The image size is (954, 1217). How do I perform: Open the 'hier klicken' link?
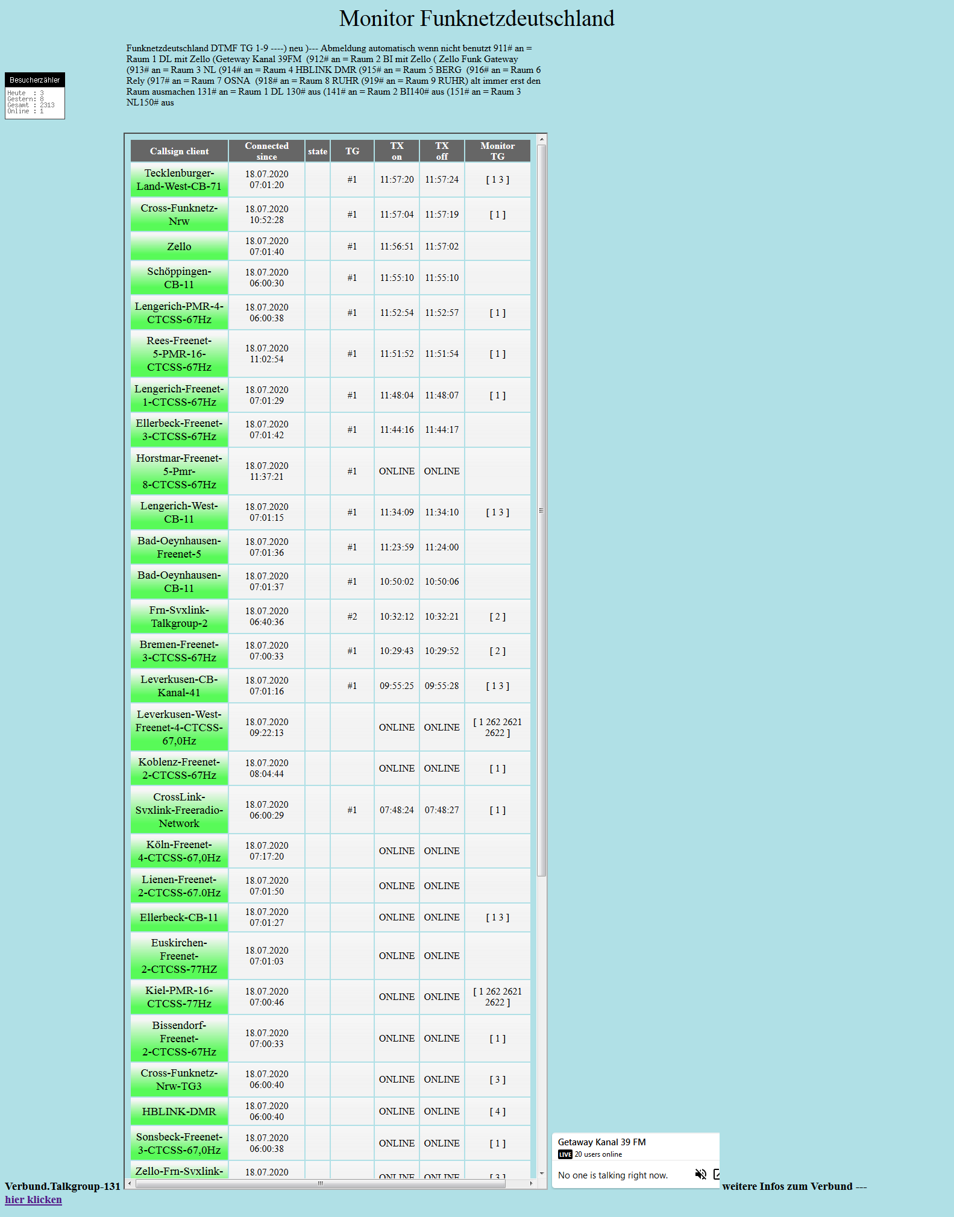pyautogui.click(x=33, y=1200)
